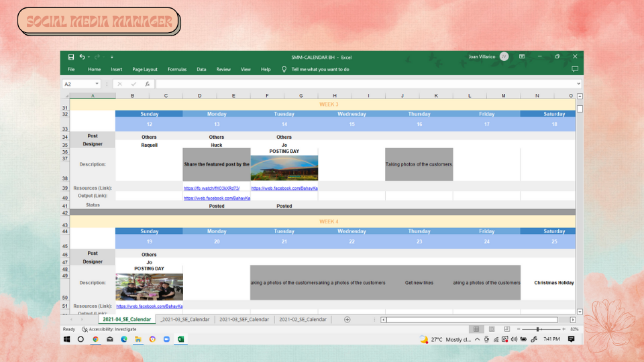Click Accessibility: Investigate status item
Image resolution: width=644 pixels, height=362 pixels.
tap(109, 329)
